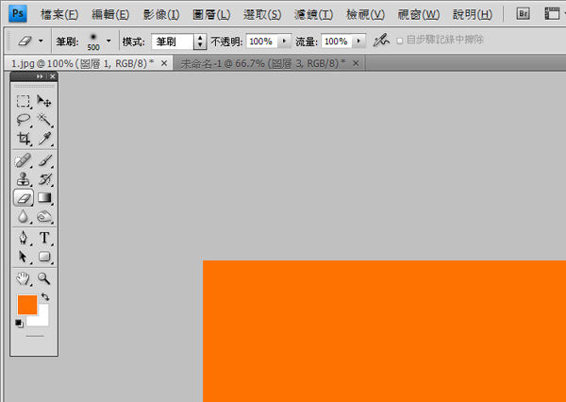Screen dimensions: 566x402
Task: Select the Magic Wand tool
Action: point(44,120)
